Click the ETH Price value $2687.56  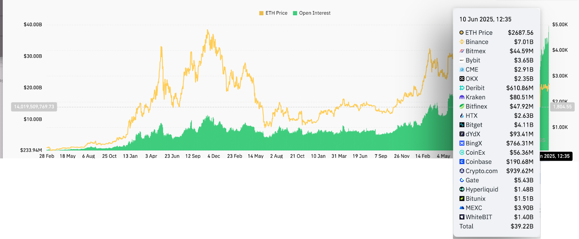pos(520,33)
